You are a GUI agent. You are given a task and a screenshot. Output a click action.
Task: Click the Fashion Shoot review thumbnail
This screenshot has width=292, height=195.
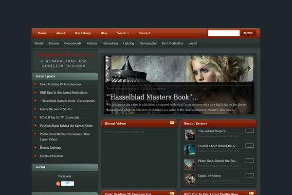click(x=190, y=150)
